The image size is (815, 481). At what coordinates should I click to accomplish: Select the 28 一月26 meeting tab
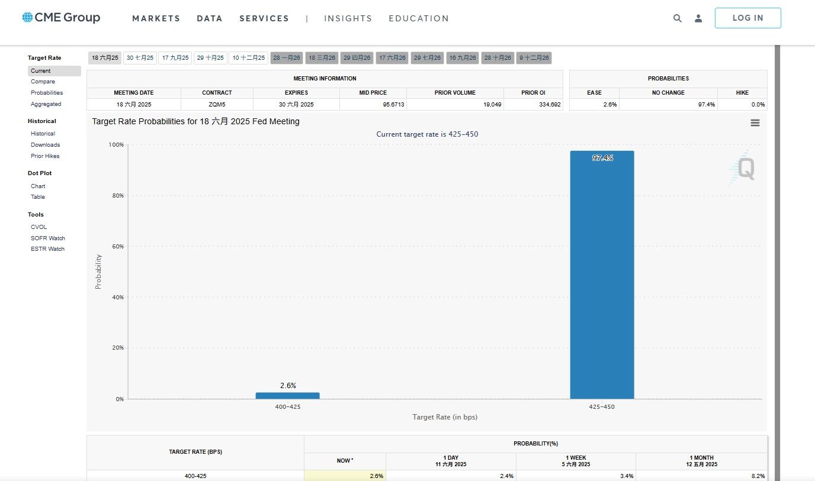[x=287, y=58]
